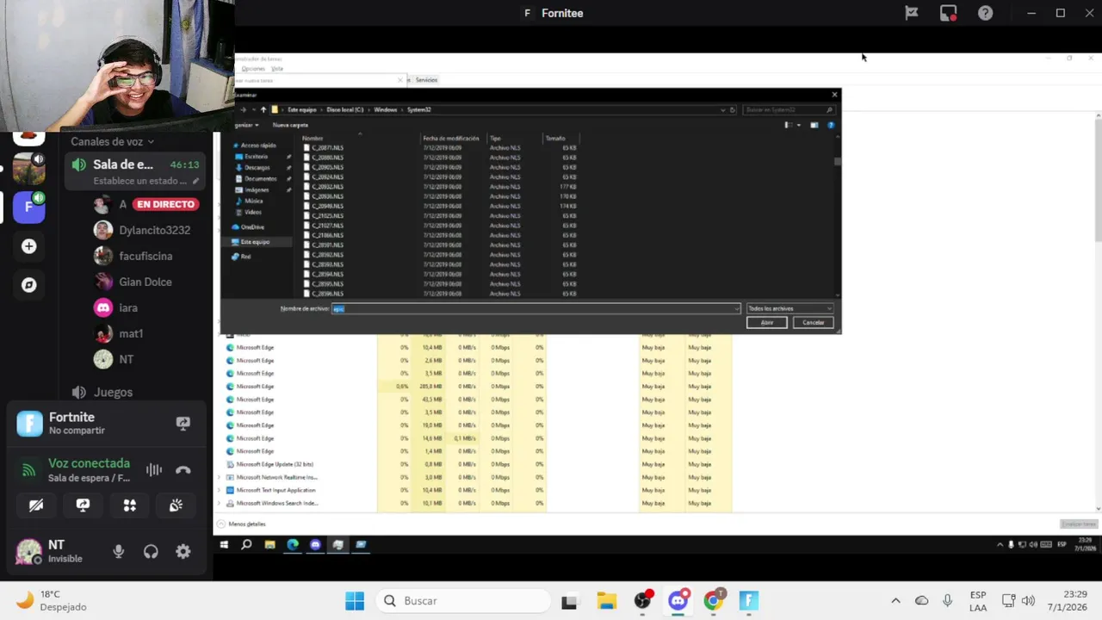Click Cancelar button in file dialog

[813, 322]
